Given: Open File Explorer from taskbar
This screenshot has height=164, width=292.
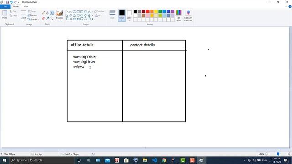Looking at the screenshot, I should point(145,160).
